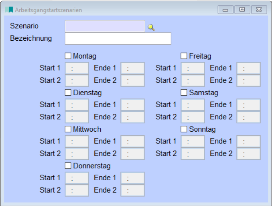
Task: Focus the Szenario input field
Action: tap(105, 26)
